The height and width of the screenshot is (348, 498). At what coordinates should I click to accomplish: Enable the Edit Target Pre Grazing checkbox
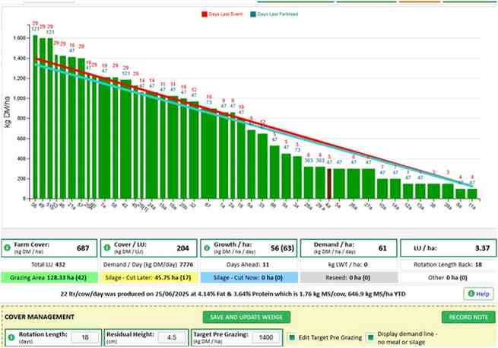click(292, 337)
